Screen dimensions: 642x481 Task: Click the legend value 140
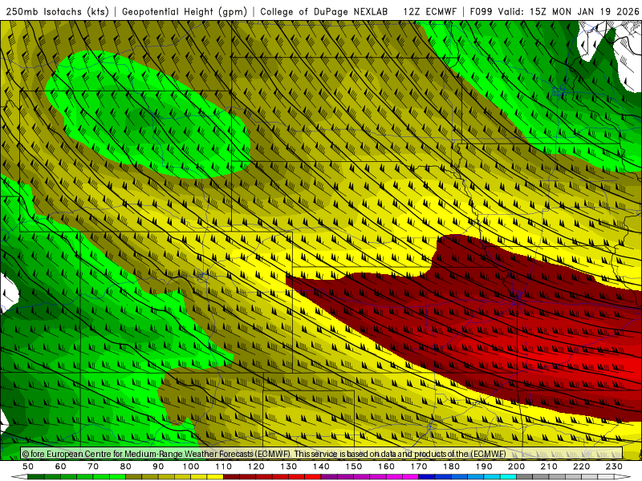click(x=321, y=467)
